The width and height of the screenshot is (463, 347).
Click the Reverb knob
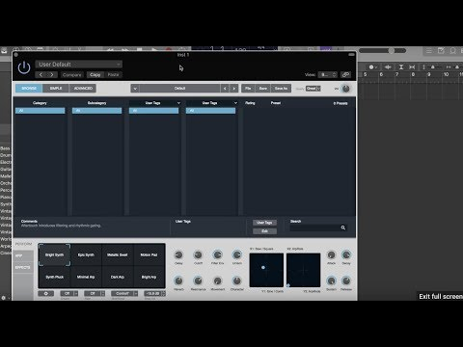click(x=178, y=280)
